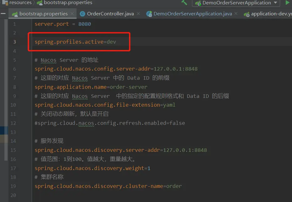Click the file icon on application-dev.yml tab
The image size is (292, 202).
[247, 14]
